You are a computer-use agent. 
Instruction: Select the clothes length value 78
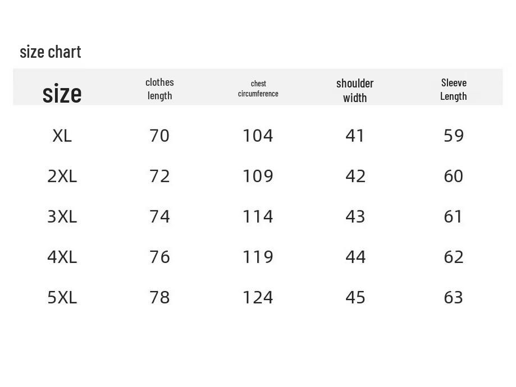coord(159,297)
